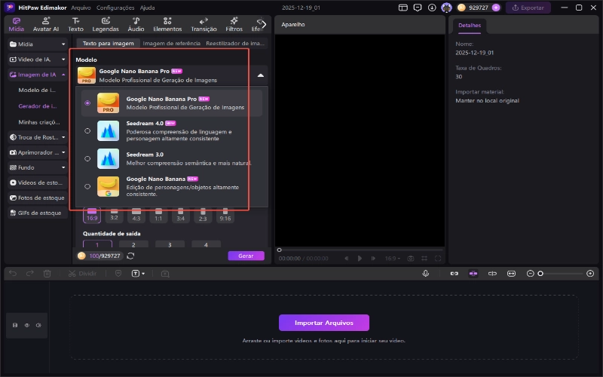Viewport: 603px width, 377px height.
Task: Select the Filtros tool icon
Action: tap(234, 24)
